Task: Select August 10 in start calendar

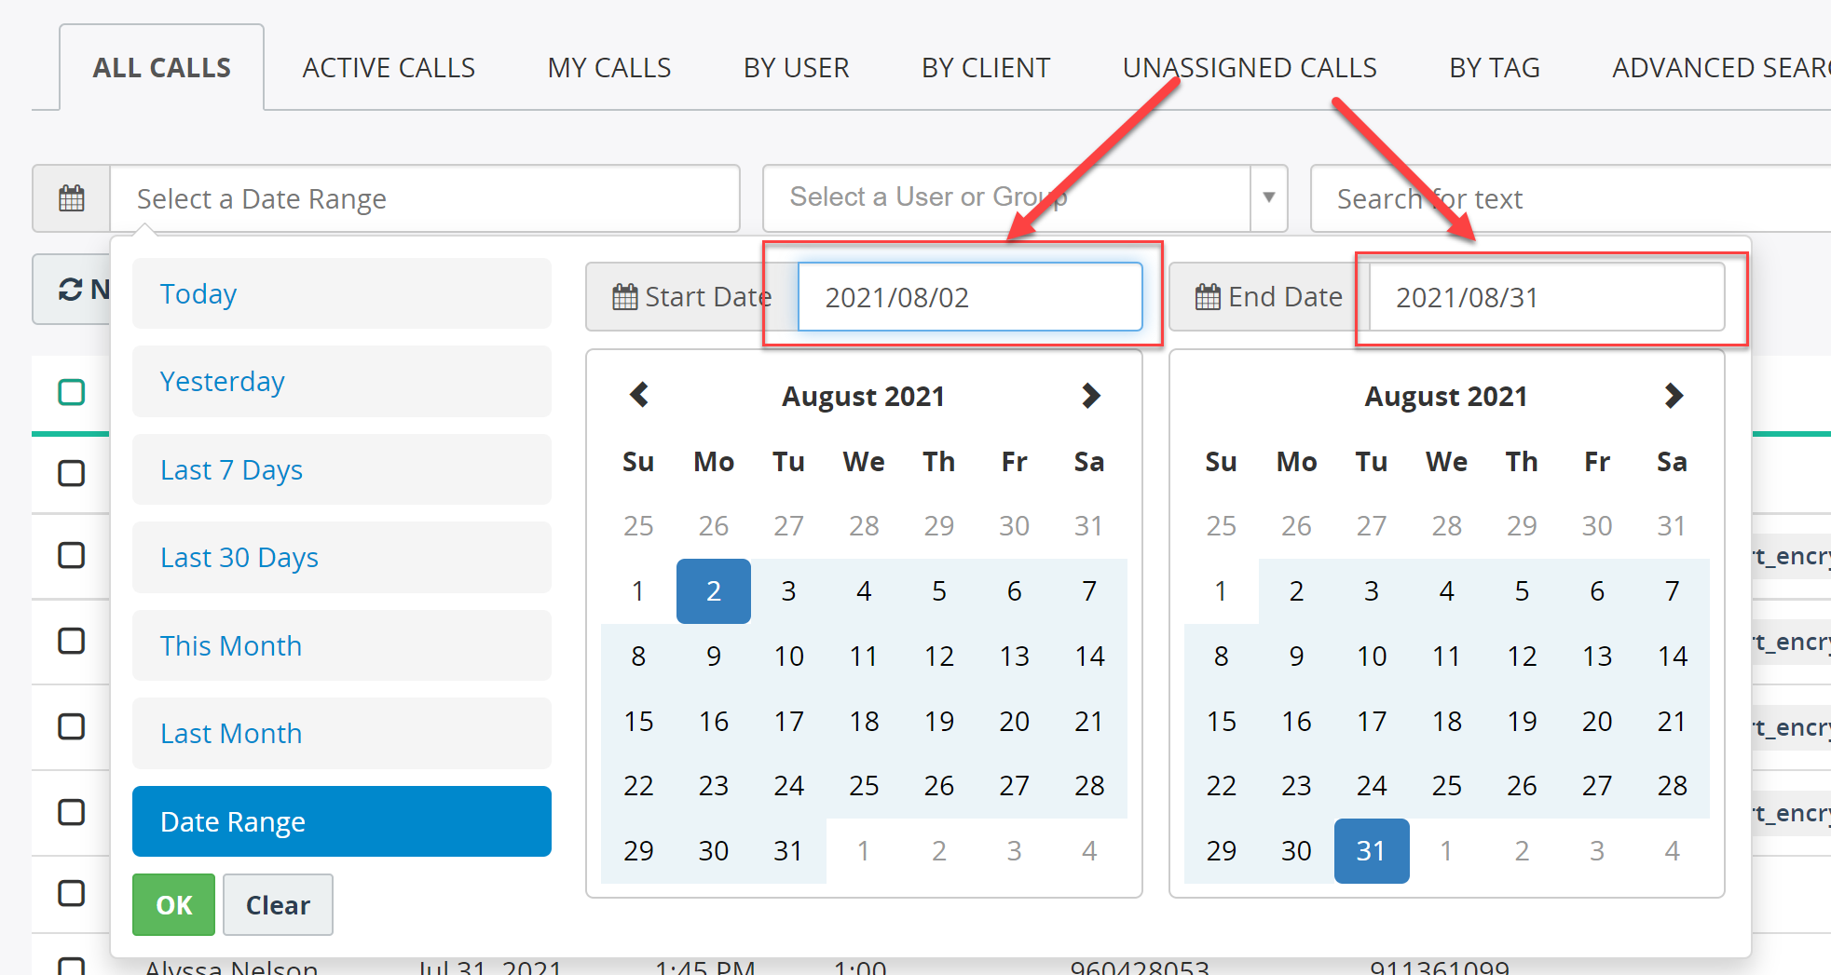Action: (x=789, y=657)
